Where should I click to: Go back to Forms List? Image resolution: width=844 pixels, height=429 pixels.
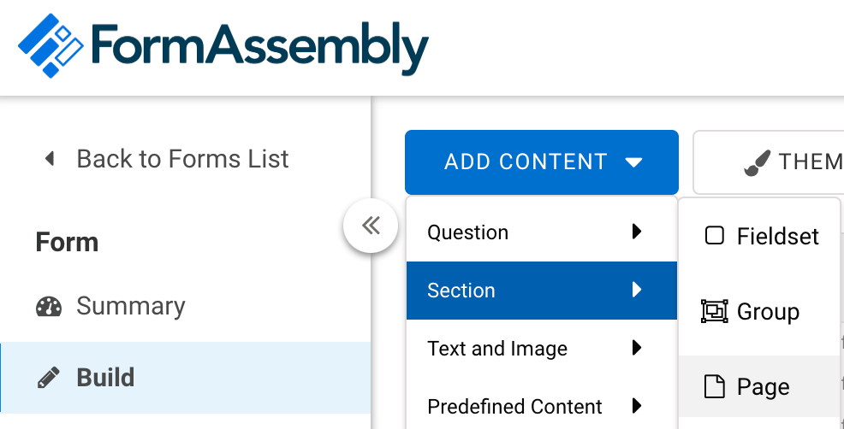(167, 159)
